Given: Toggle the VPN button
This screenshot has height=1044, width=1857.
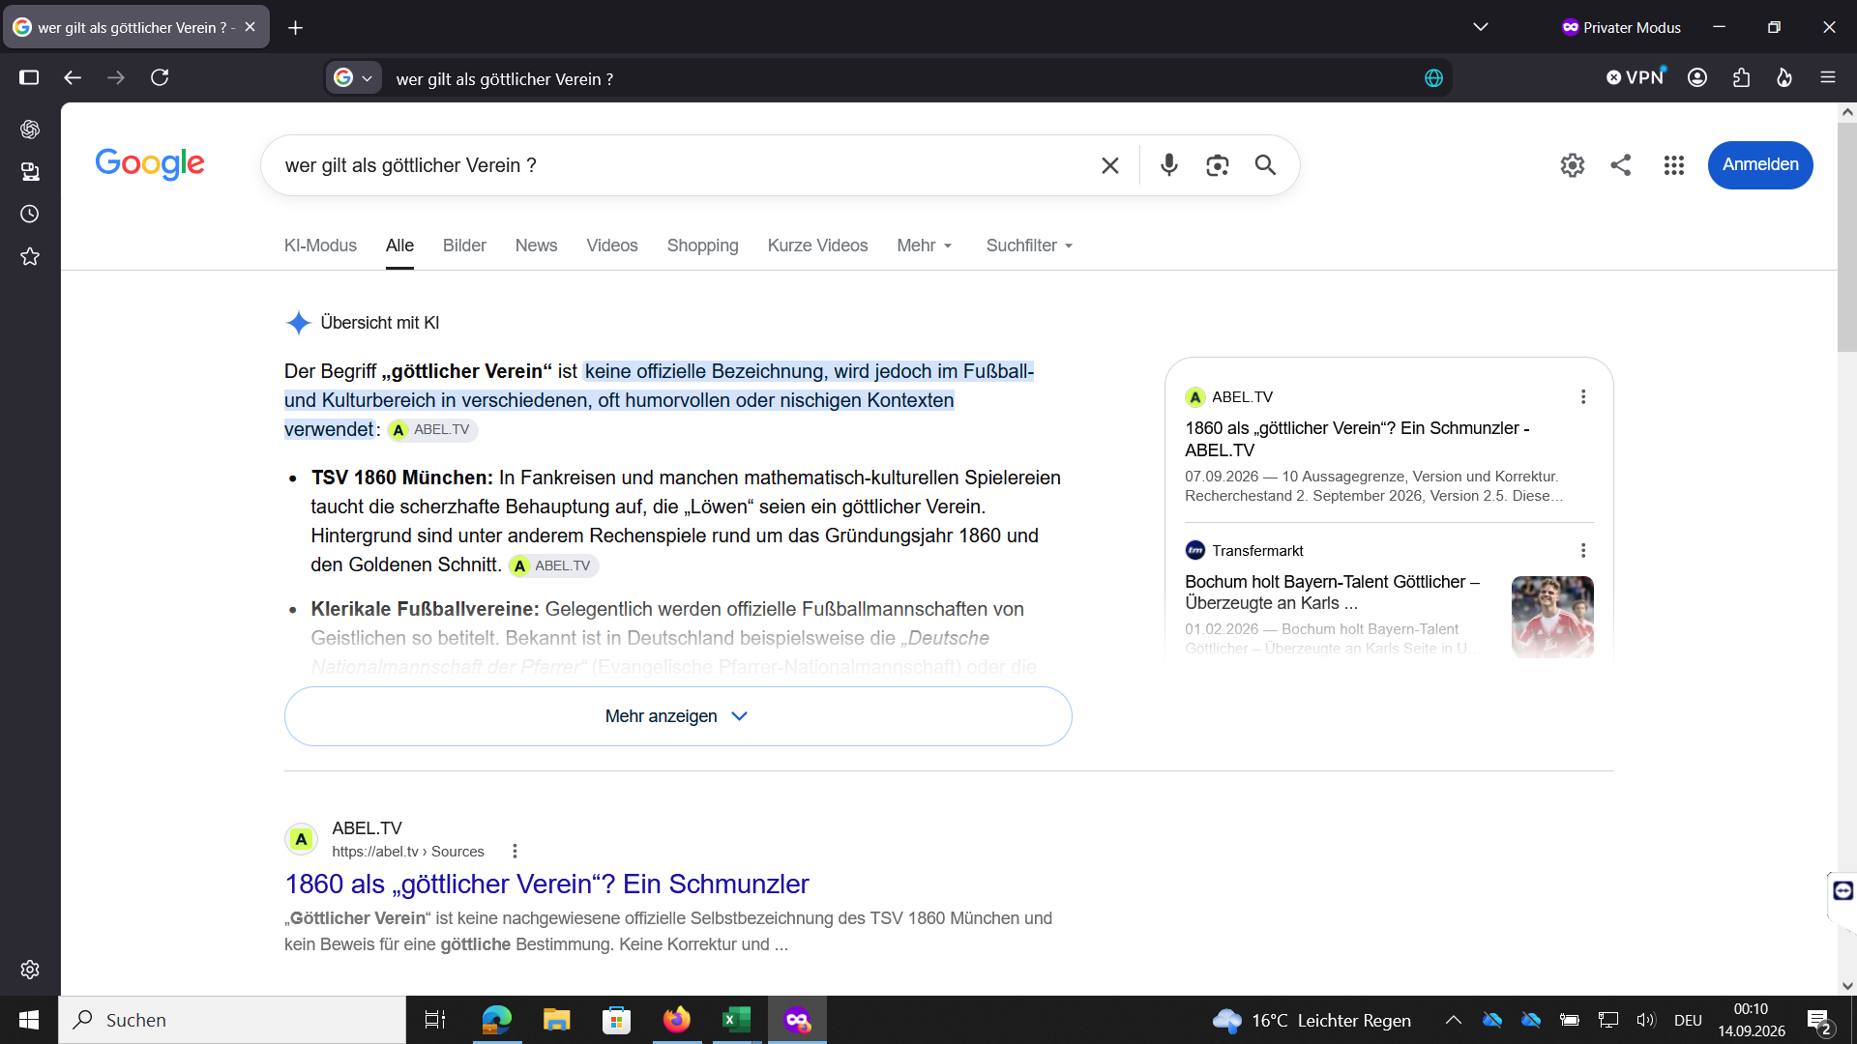Looking at the screenshot, I should point(1635,77).
